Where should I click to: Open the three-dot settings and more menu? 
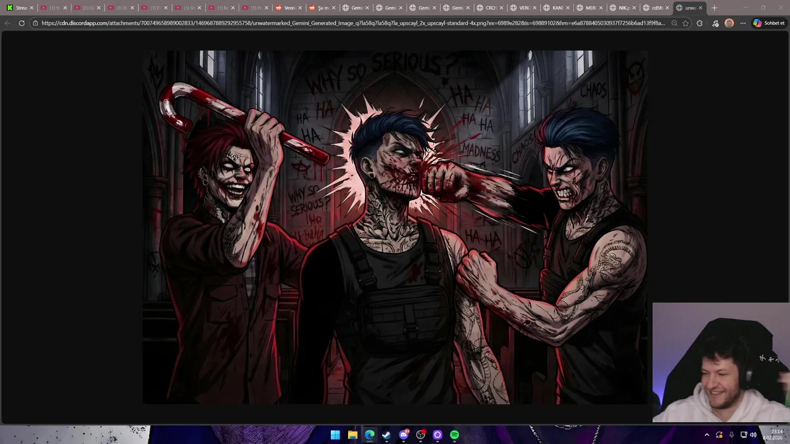[x=743, y=23]
